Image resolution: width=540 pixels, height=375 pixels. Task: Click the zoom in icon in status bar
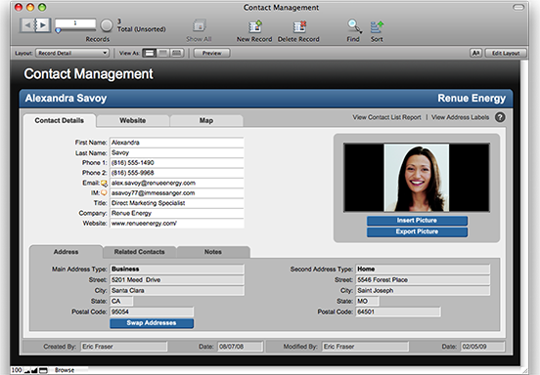click(34, 370)
